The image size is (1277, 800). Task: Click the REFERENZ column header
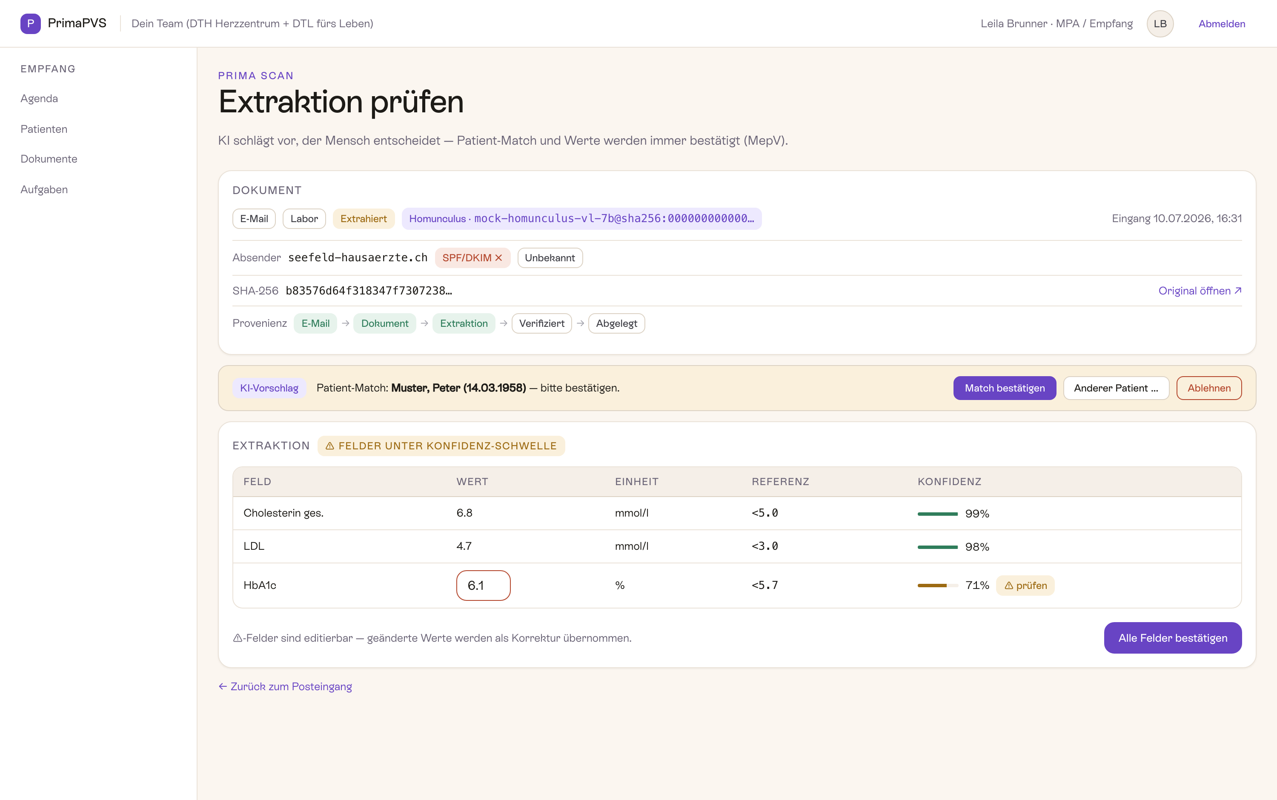click(x=781, y=481)
